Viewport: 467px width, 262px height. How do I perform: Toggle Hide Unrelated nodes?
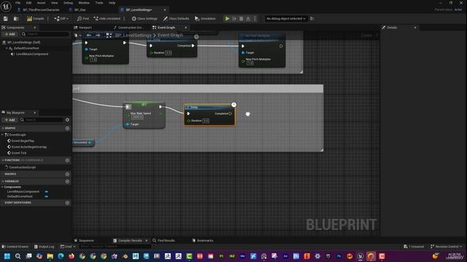[x=107, y=19]
